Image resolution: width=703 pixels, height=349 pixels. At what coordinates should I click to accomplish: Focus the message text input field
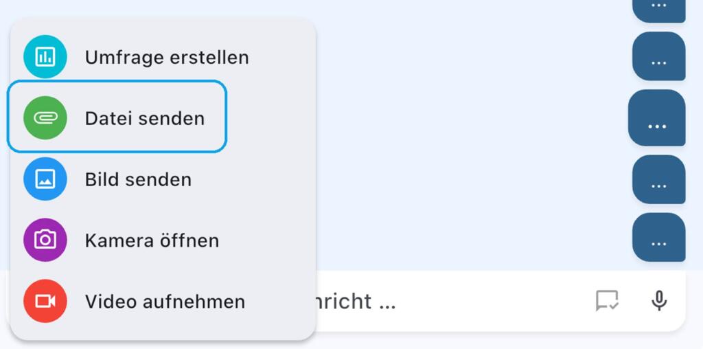click(448, 301)
